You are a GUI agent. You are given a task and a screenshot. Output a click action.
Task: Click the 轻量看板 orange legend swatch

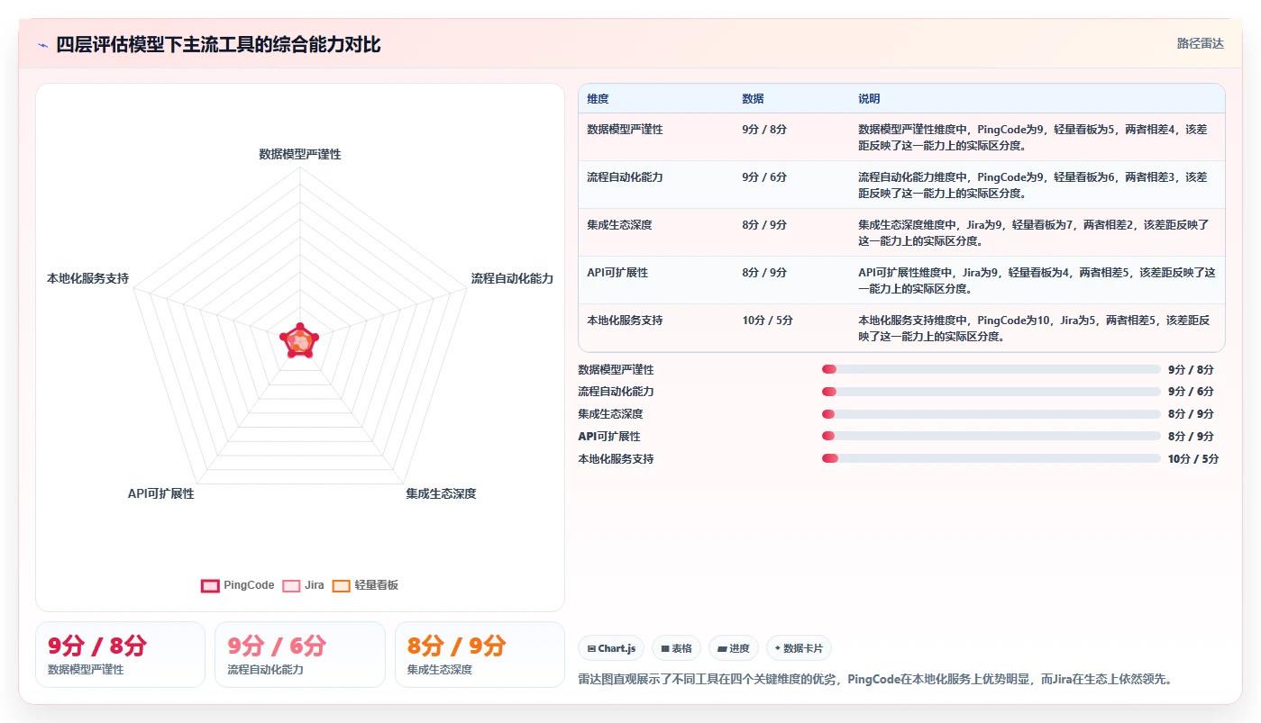pos(342,585)
